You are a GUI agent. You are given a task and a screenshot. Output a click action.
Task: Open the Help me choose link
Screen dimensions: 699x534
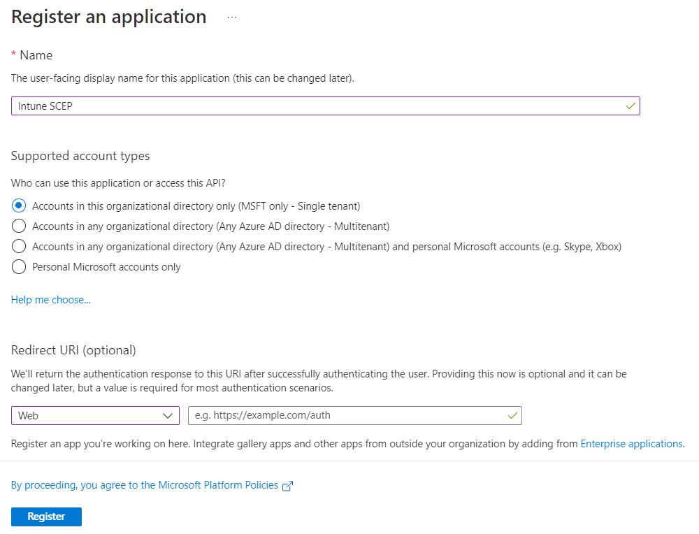50,300
